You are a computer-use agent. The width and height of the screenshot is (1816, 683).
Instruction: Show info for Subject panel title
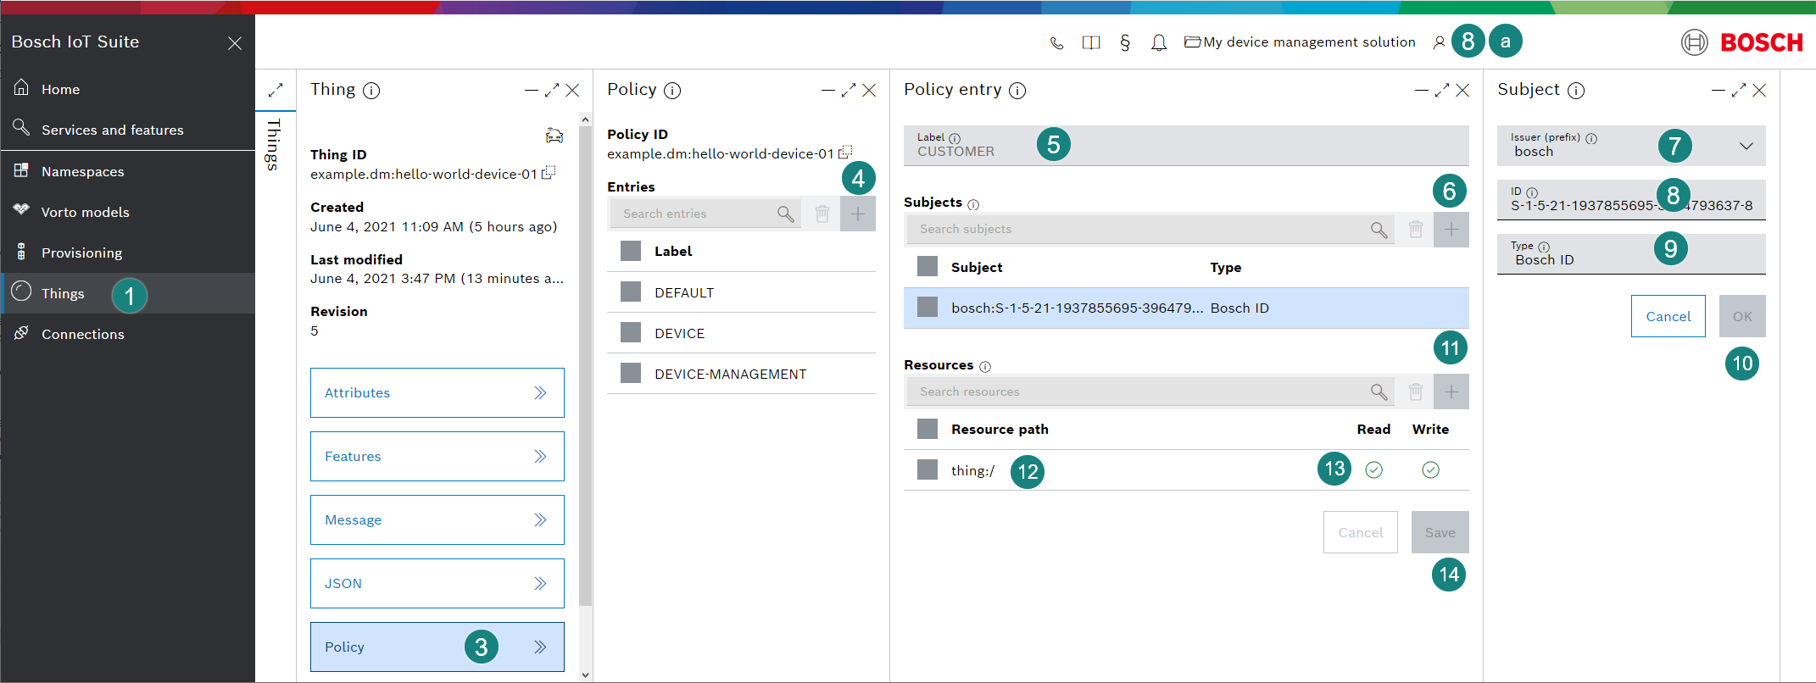pos(1576,91)
